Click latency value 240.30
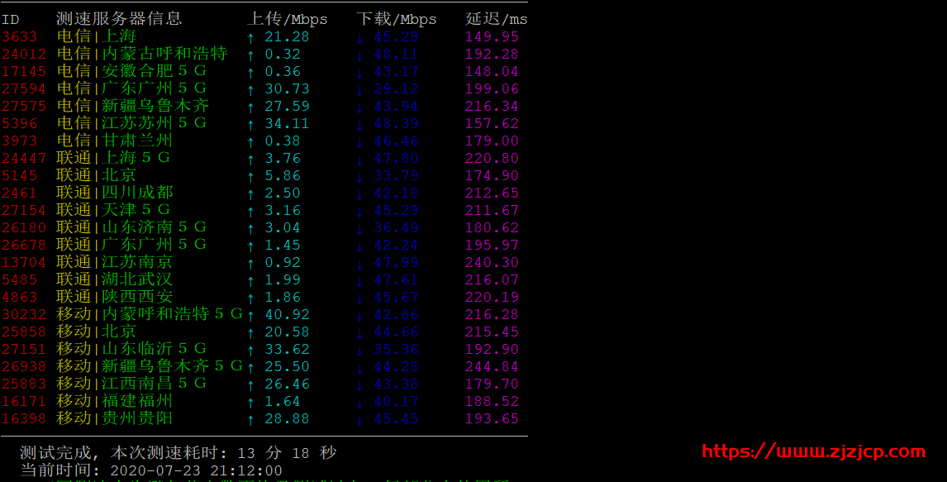Screen dimensions: 947x482 click(x=492, y=263)
